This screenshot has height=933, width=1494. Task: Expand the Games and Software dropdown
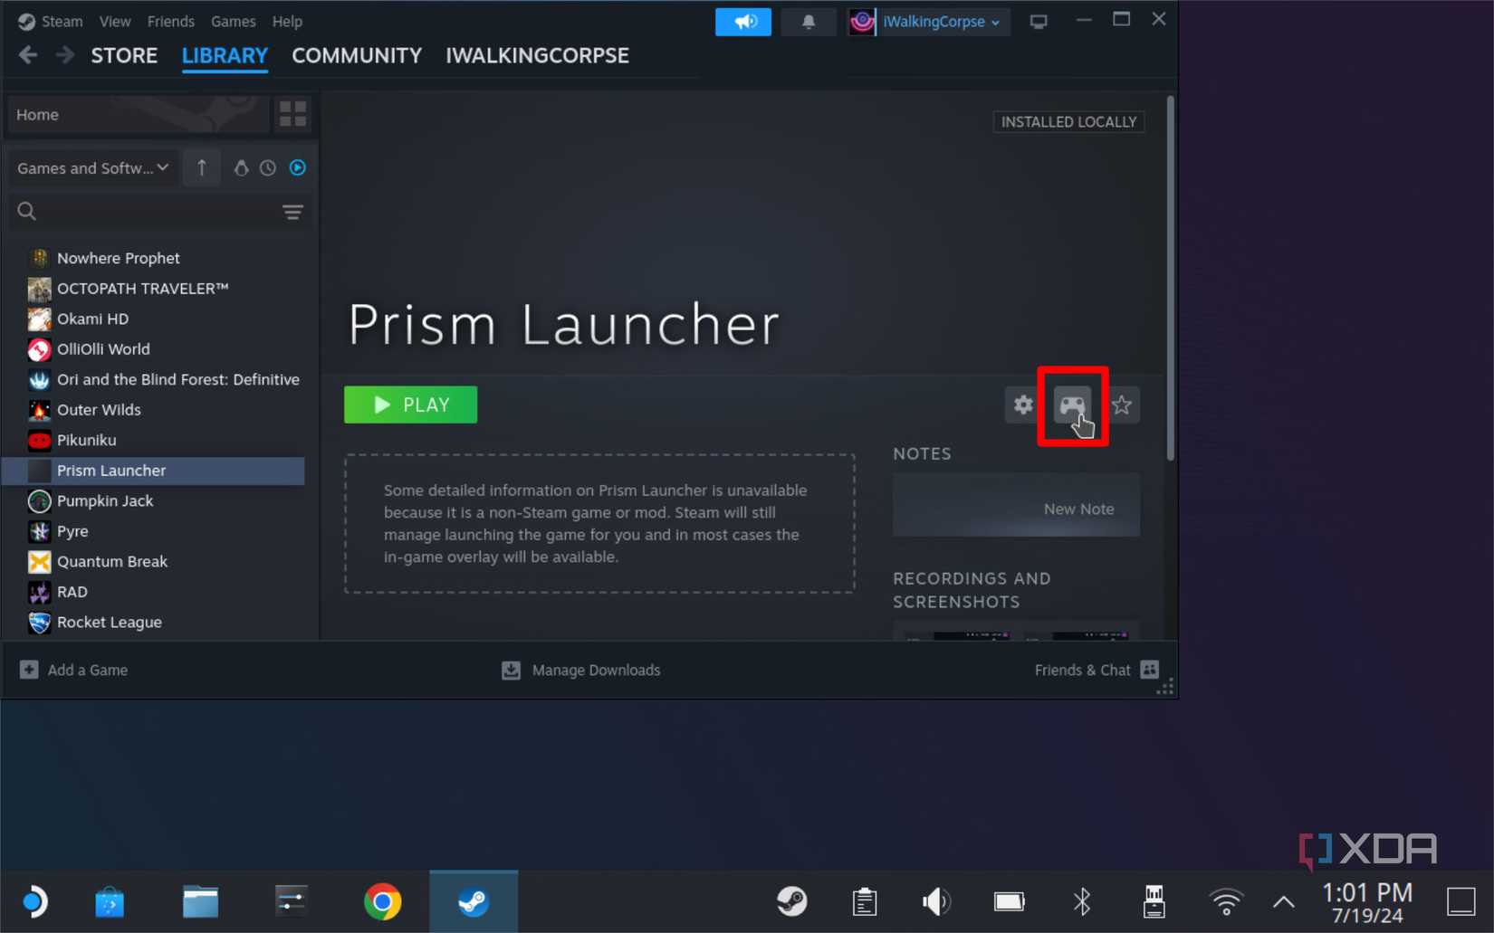92,167
